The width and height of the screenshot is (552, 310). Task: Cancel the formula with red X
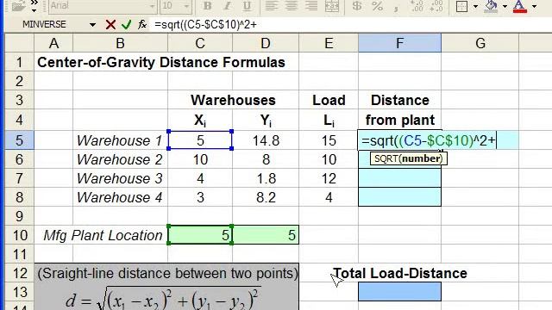coord(110,25)
